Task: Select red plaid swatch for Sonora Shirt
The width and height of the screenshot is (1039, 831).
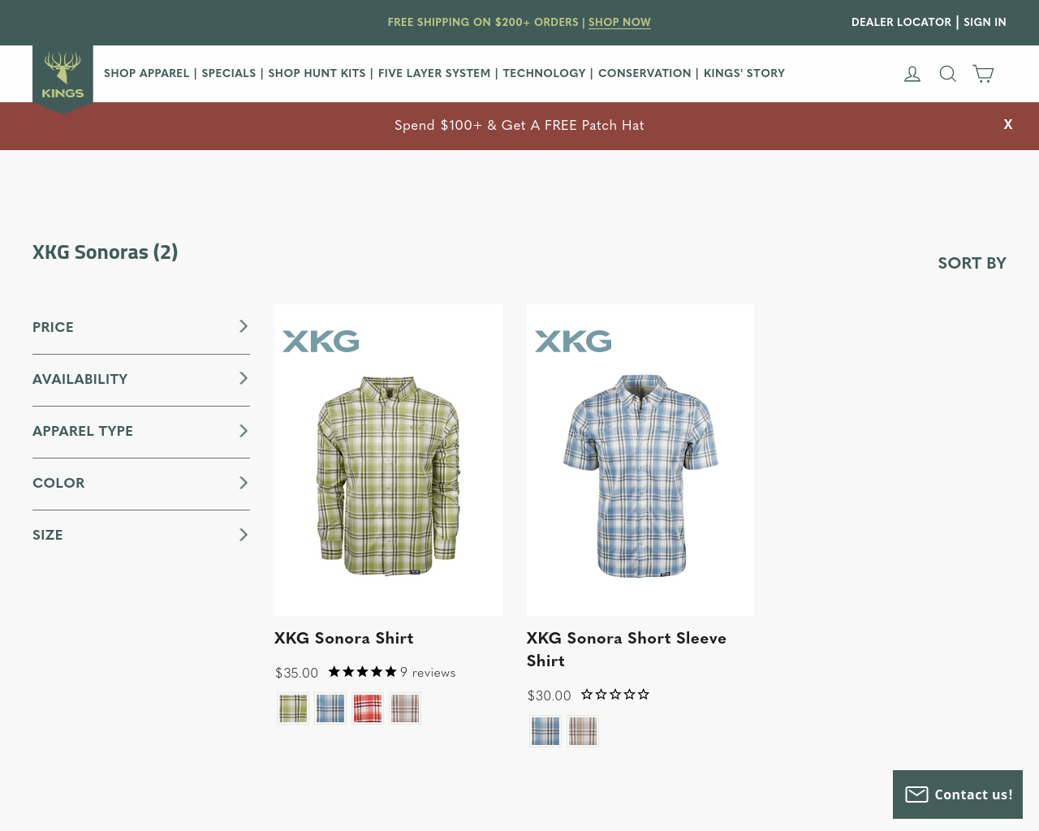Action: (368, 708)
